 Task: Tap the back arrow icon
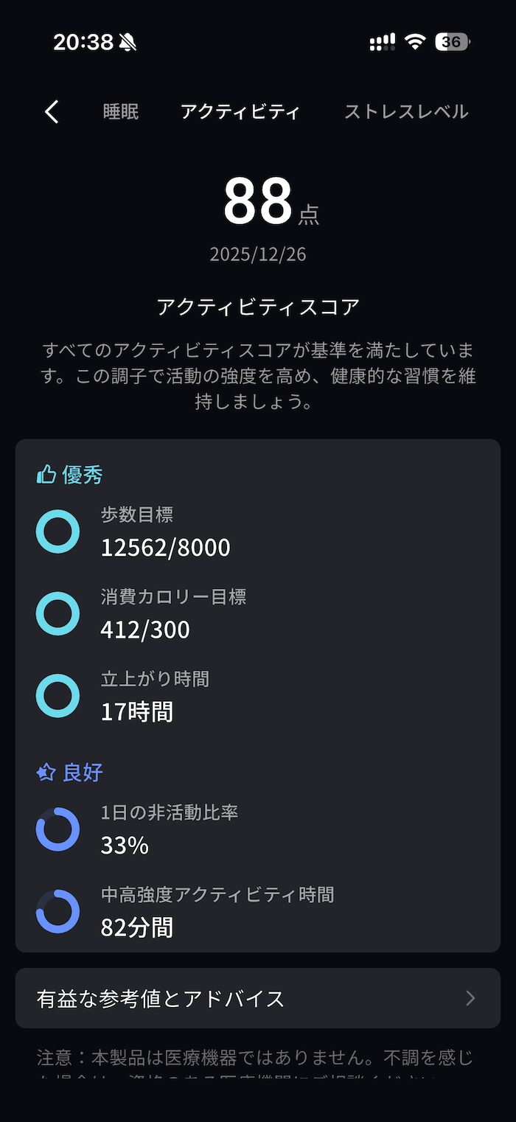coord(52,112)
